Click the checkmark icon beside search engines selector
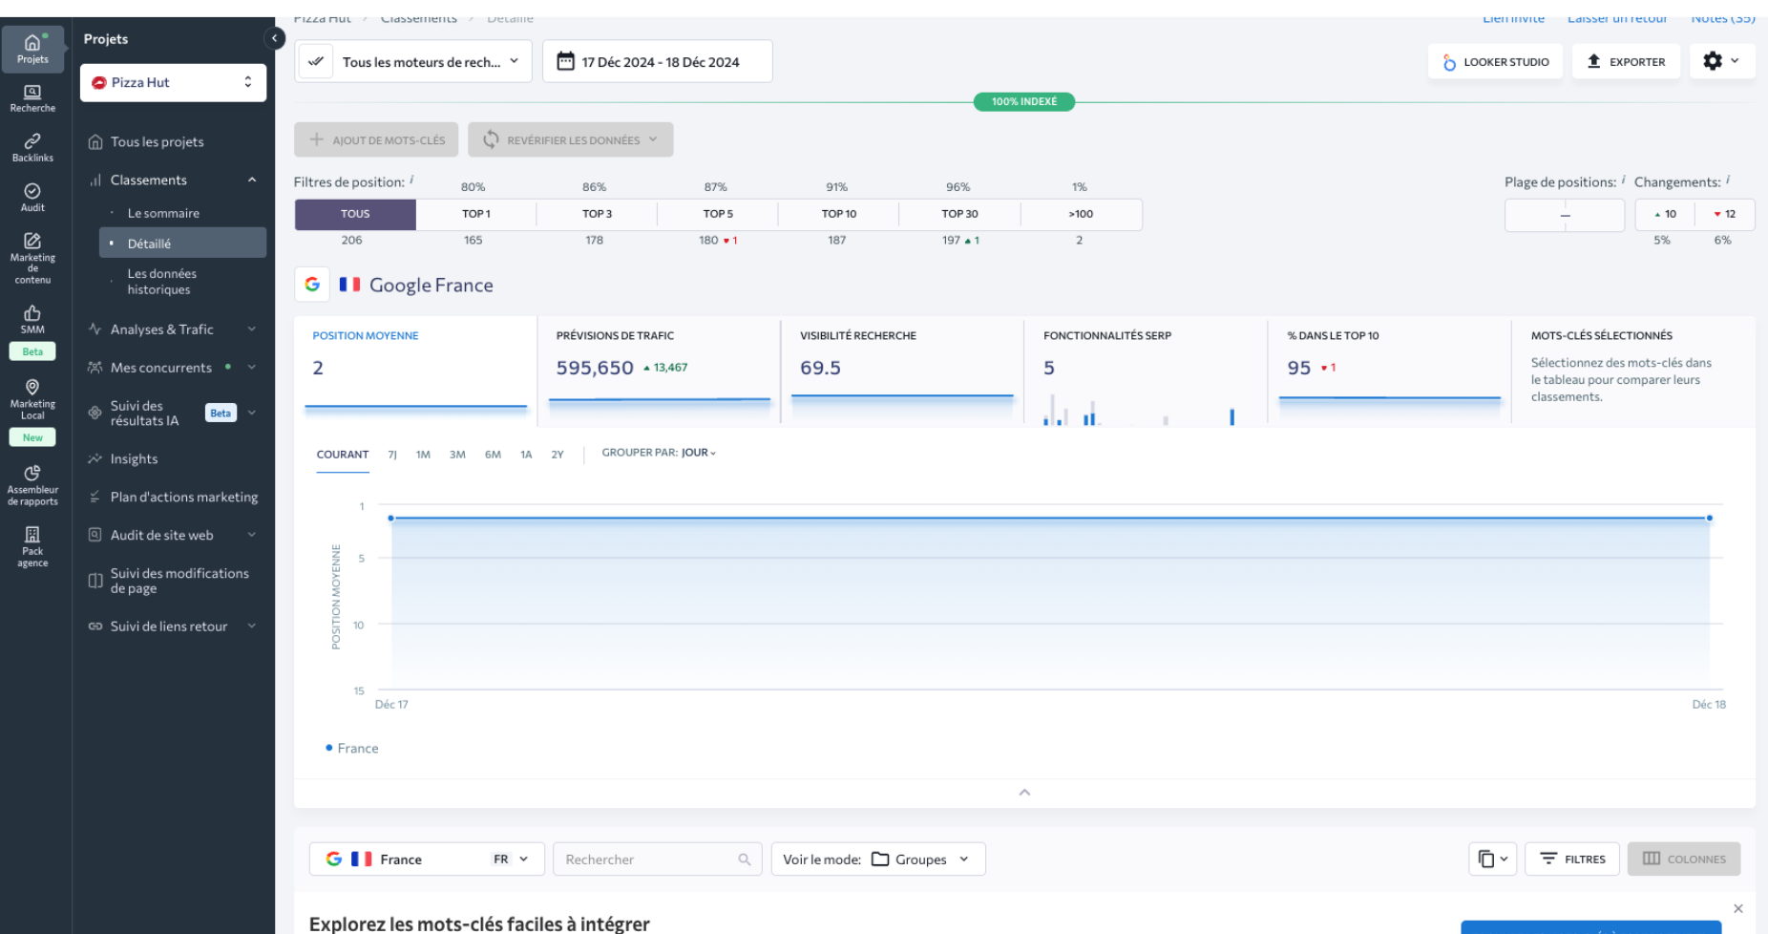Viewport: 1768px width, 934px height. [315, 61]
